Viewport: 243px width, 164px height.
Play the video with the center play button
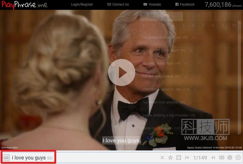[122, 72]
